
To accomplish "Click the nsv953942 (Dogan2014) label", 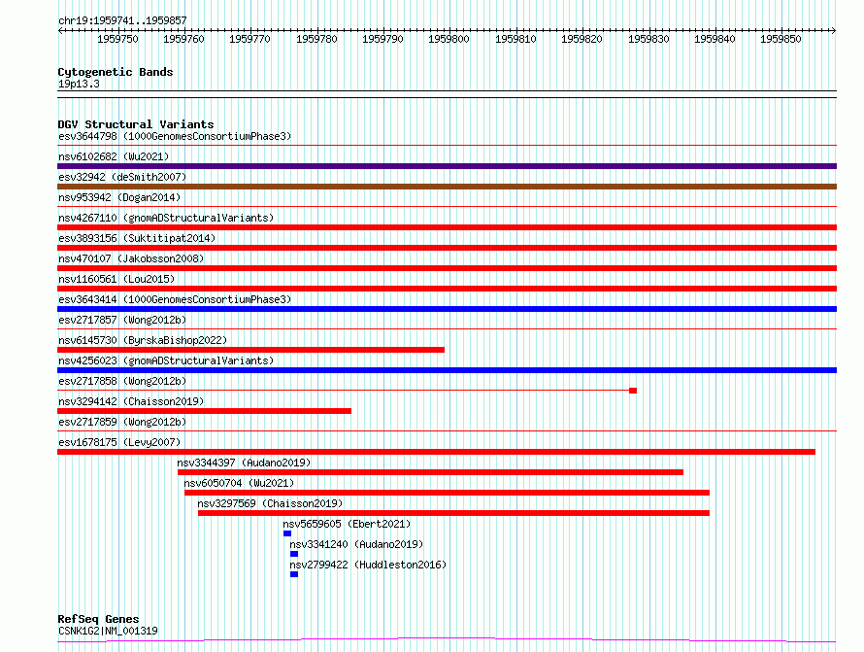I will click(x=119, y=197).
